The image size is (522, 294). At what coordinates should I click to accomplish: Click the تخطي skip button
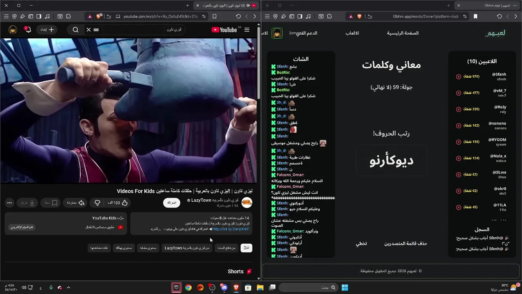[x=361, y=243]
